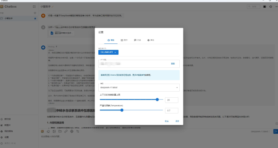Open the 对话 (chat) settings tab

pos(138,40)
